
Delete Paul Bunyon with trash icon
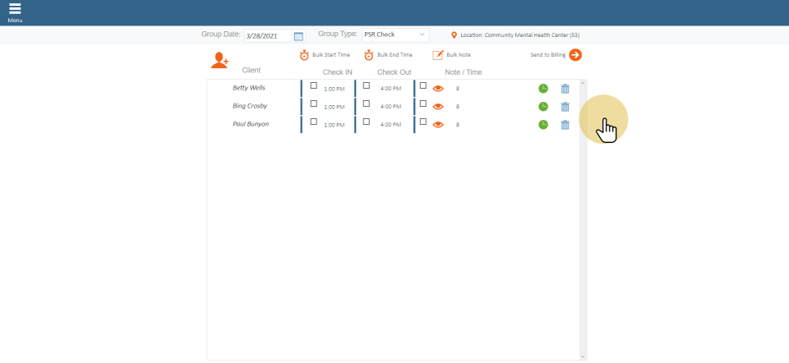(565, 125)
